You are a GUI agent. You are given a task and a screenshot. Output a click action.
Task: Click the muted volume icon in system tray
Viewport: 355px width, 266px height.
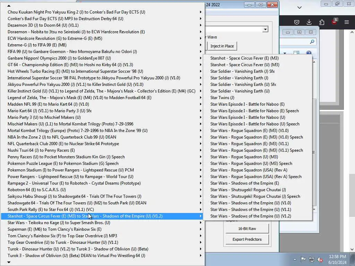(320, 260)
